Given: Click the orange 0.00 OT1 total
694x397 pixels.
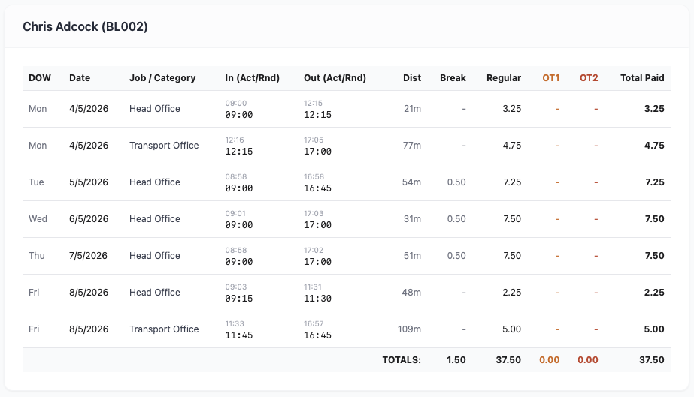Looking at the screenshot, I should click(x=550, y=360).
